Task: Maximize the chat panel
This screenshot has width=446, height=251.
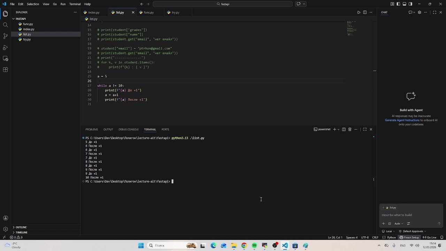Action: 435,12
